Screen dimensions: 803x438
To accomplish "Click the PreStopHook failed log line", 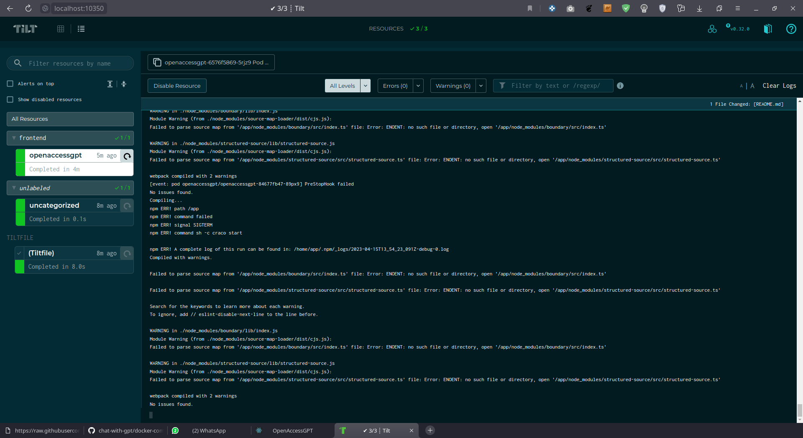I will click(x=252, y=184).
